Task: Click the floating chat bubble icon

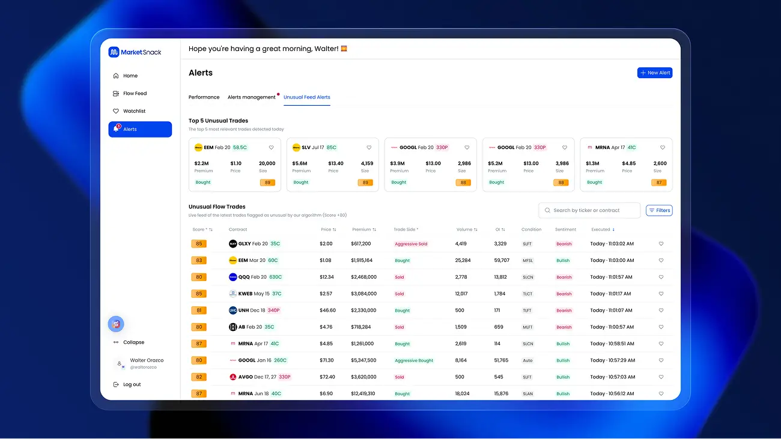Action: click(x=116, y=324)
